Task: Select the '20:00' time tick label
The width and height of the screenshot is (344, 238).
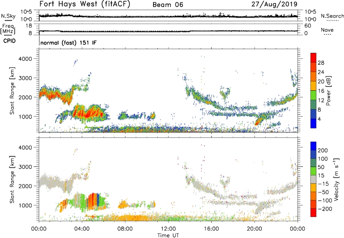Action: (x=254, y=229)
